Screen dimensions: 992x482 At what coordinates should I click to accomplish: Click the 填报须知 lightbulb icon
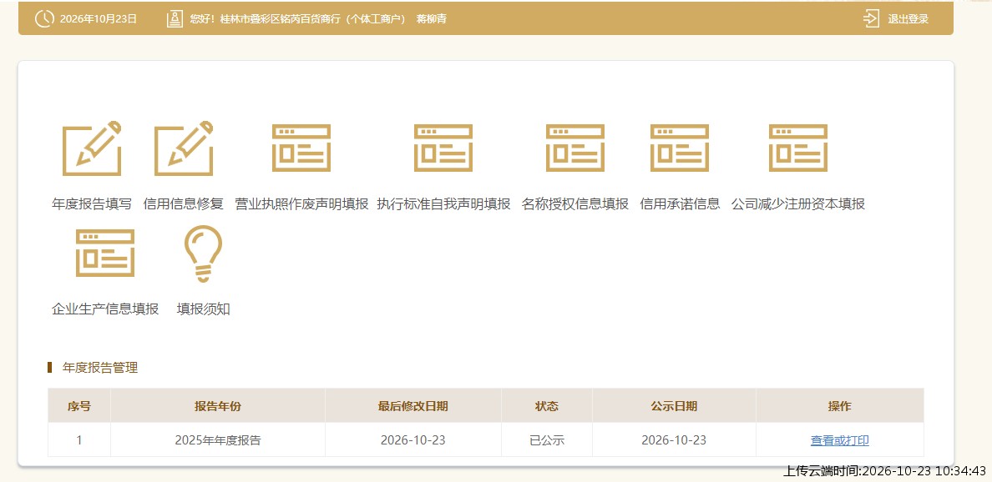pos(203,254)
